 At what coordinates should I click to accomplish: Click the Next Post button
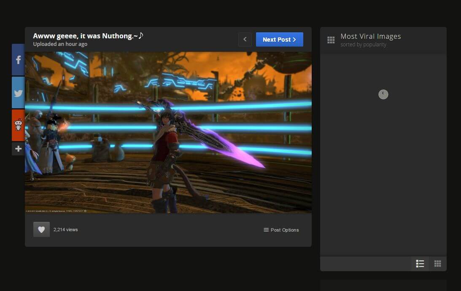pos(279,40)
